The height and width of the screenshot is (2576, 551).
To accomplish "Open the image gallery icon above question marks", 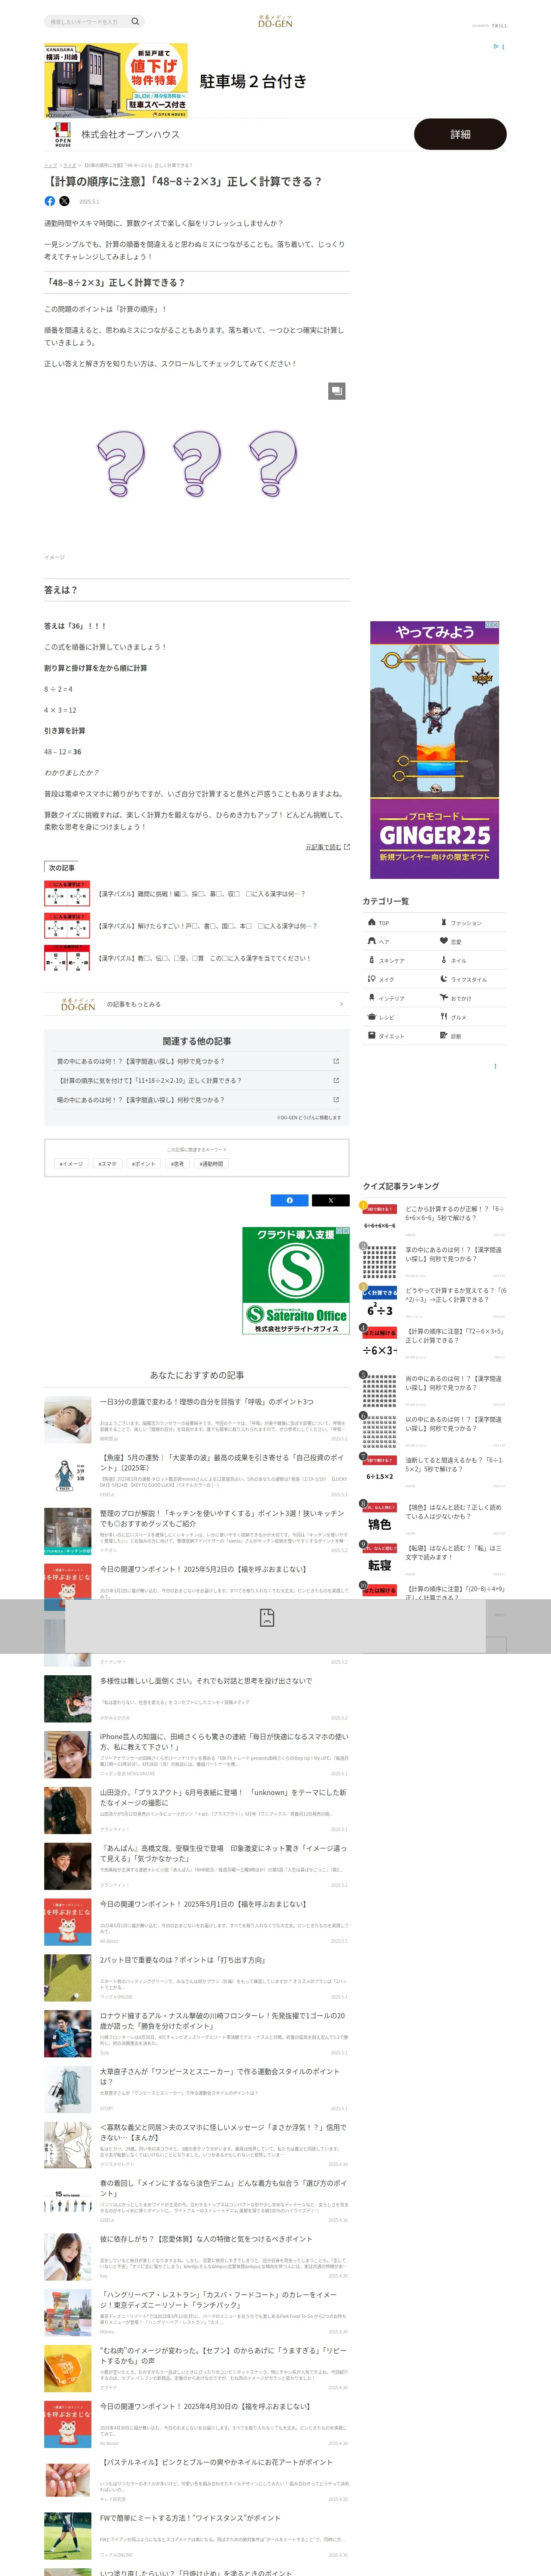I will point(337,391).
